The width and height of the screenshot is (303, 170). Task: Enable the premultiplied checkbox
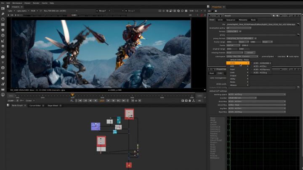coord(260,56)
